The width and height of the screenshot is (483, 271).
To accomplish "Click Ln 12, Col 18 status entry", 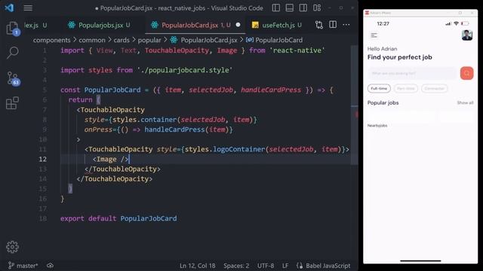I will tap(197, 266).
